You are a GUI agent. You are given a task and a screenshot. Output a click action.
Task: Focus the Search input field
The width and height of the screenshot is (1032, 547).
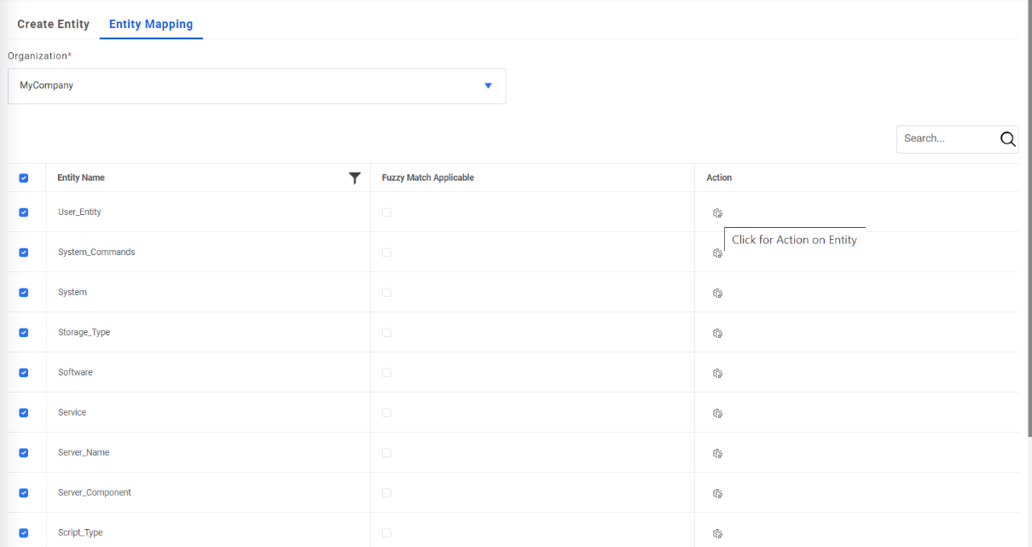click(947, 138)
